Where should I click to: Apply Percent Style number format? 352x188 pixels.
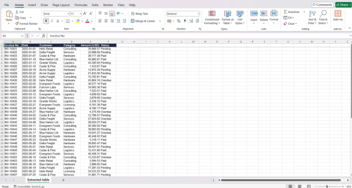click(179, 21)
